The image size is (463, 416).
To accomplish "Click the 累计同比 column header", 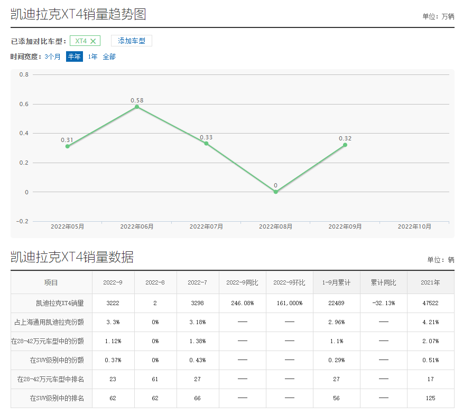I will (x=383, y=282).
